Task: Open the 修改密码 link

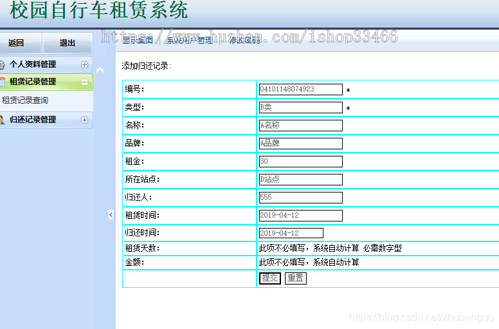Action: (x=244, y=40)
